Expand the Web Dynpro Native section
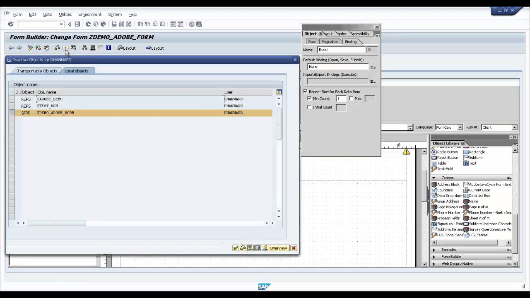Image resolution: width=530 pixels, height=298 pixels. click(x=434, y=264)
